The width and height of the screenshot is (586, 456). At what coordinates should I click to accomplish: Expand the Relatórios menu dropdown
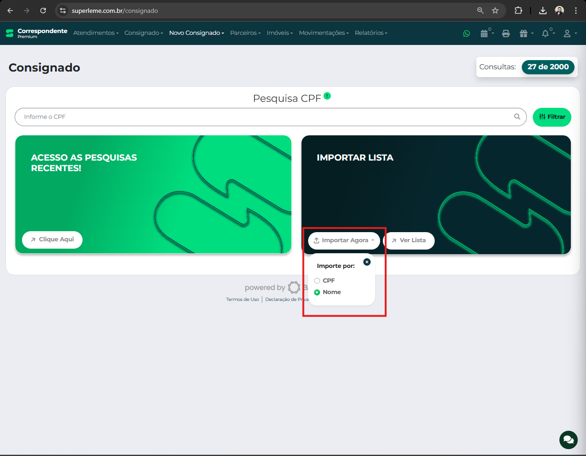[371, 33]
